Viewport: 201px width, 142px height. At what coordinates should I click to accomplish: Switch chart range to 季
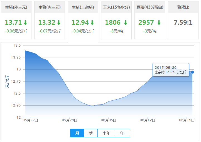click(91, 133)
